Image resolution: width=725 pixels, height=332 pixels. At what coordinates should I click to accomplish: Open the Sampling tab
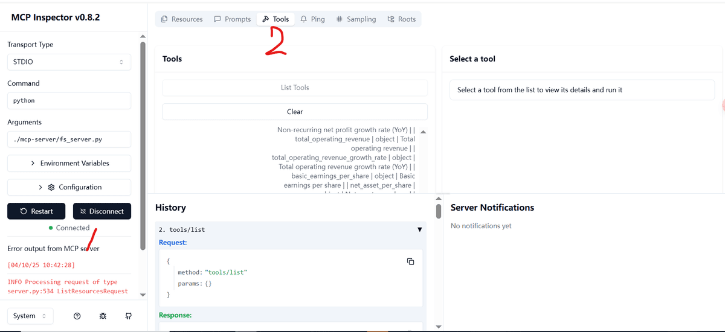tap(356, 19)
